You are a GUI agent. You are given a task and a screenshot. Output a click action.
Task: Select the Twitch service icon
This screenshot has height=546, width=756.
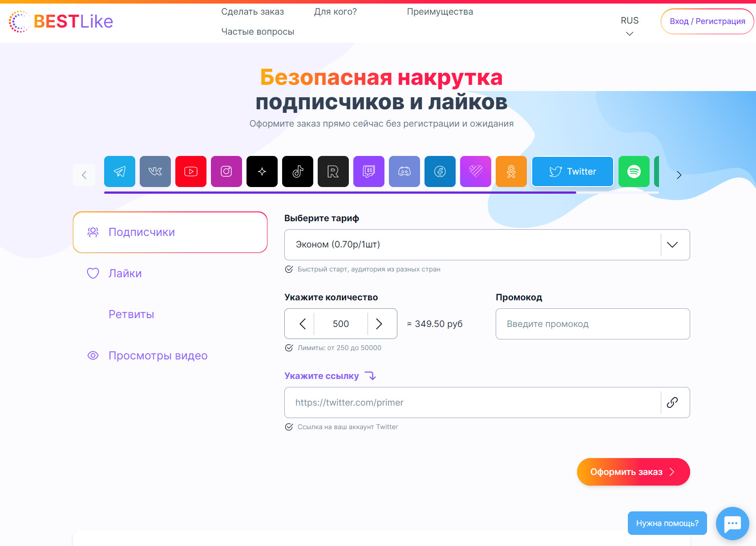(x=369, y=171)
